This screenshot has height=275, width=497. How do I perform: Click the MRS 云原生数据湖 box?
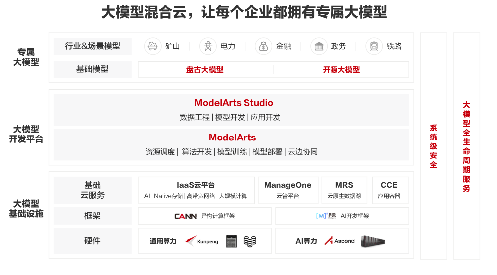344,190
